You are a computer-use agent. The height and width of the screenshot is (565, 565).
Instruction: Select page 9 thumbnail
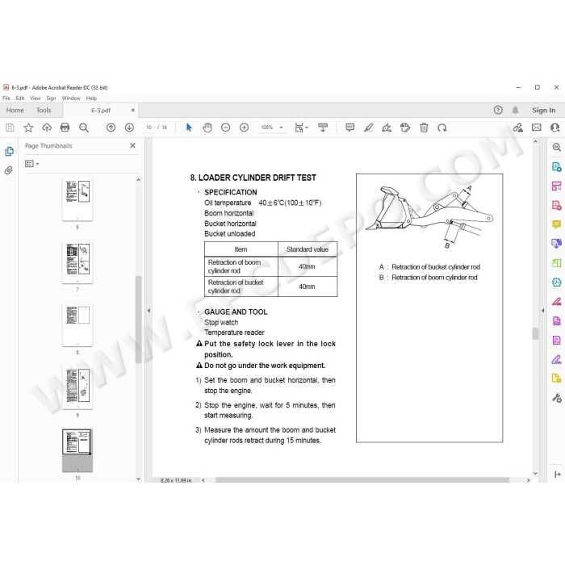point(77,387)
